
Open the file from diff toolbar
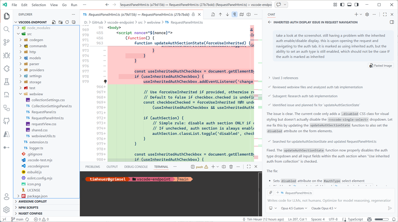[x=213, y=14]
